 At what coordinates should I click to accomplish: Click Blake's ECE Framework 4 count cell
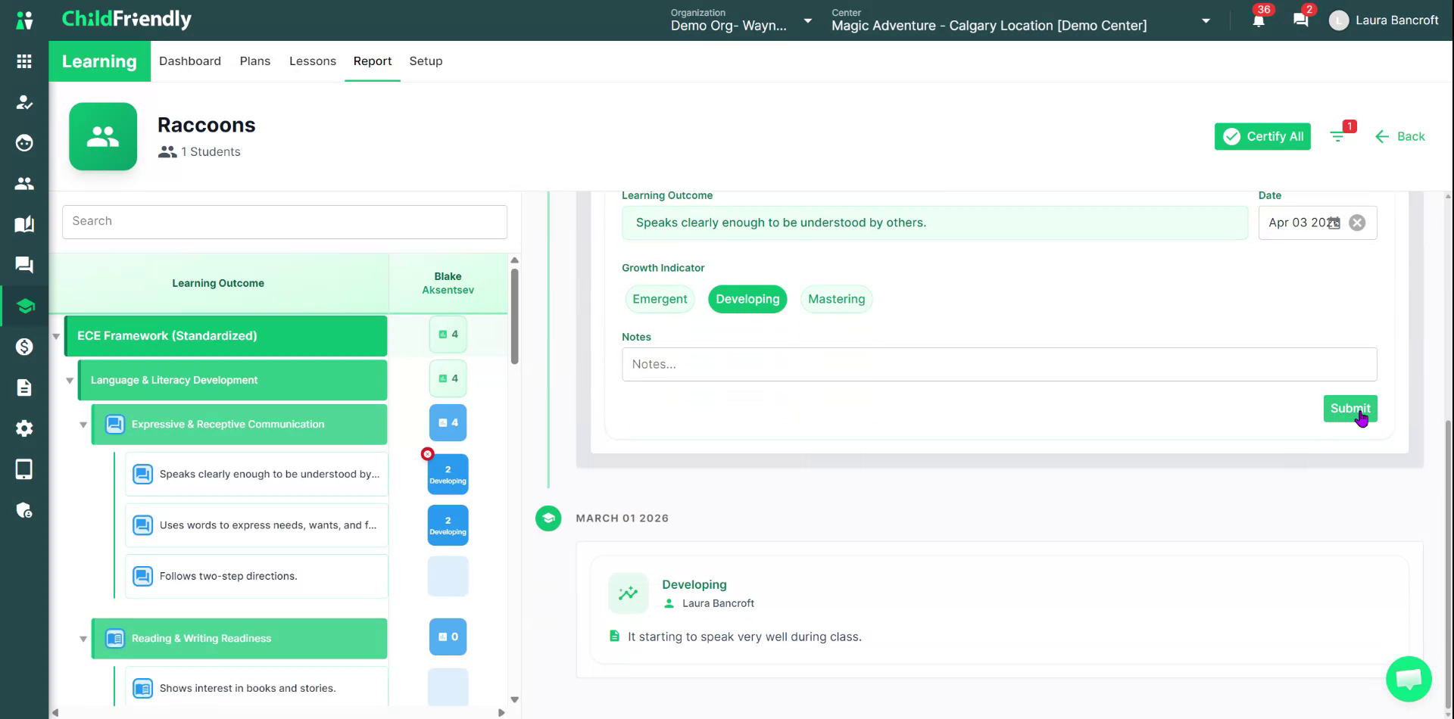pos(448,335)
